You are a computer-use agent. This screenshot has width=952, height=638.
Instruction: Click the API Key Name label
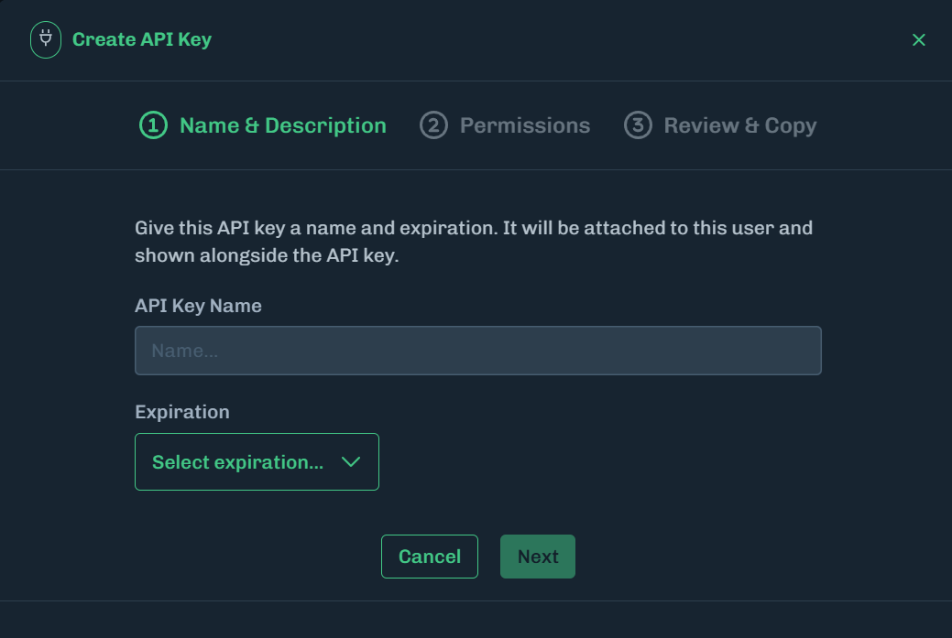(x=199, y=306)
